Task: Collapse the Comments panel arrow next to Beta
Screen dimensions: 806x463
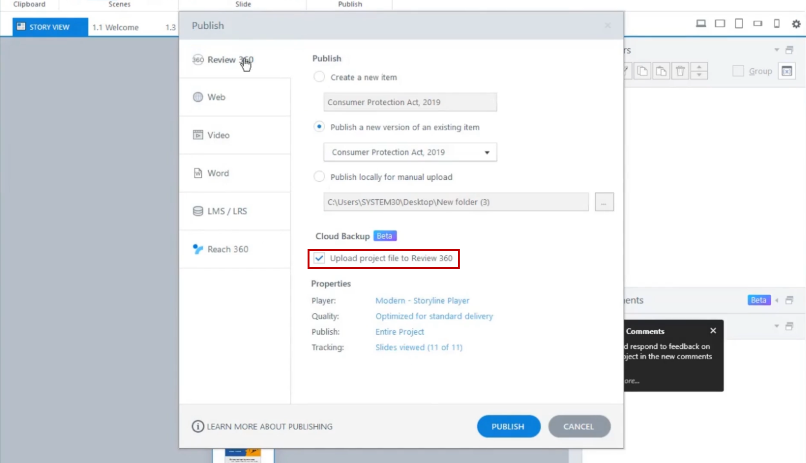Action: pos(776,300)
